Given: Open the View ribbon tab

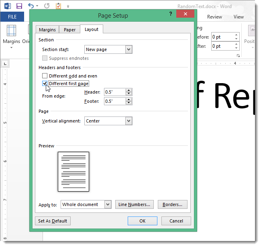Looking at the screenshot, I should 239,17.
